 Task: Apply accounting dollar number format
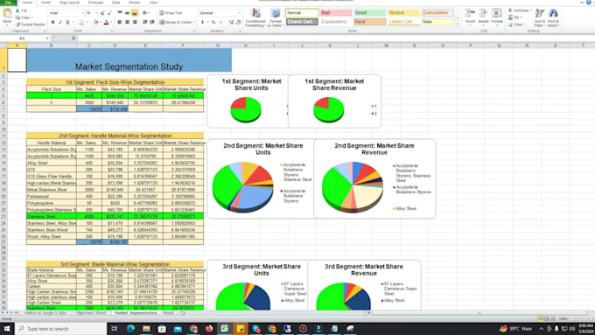click(x=203, y=23)
